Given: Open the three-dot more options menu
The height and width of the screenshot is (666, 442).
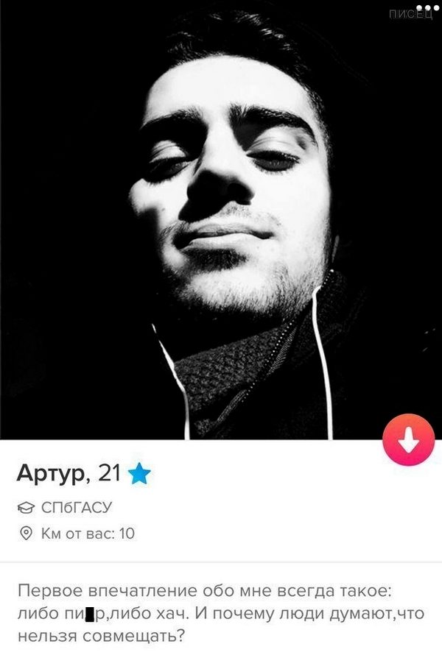Looking at the screenshot, I should pyautogui.click(x=427, y=8).
